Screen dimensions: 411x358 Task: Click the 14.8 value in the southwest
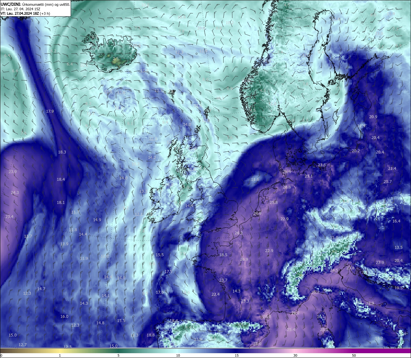point(100,323)
